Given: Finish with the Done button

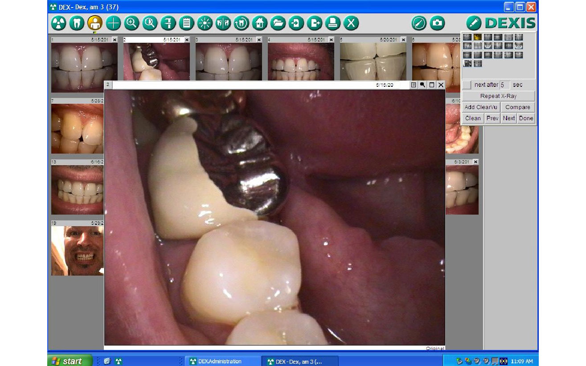Looking at the screenshot, I should pyautogui.click(x=526, y=118).
